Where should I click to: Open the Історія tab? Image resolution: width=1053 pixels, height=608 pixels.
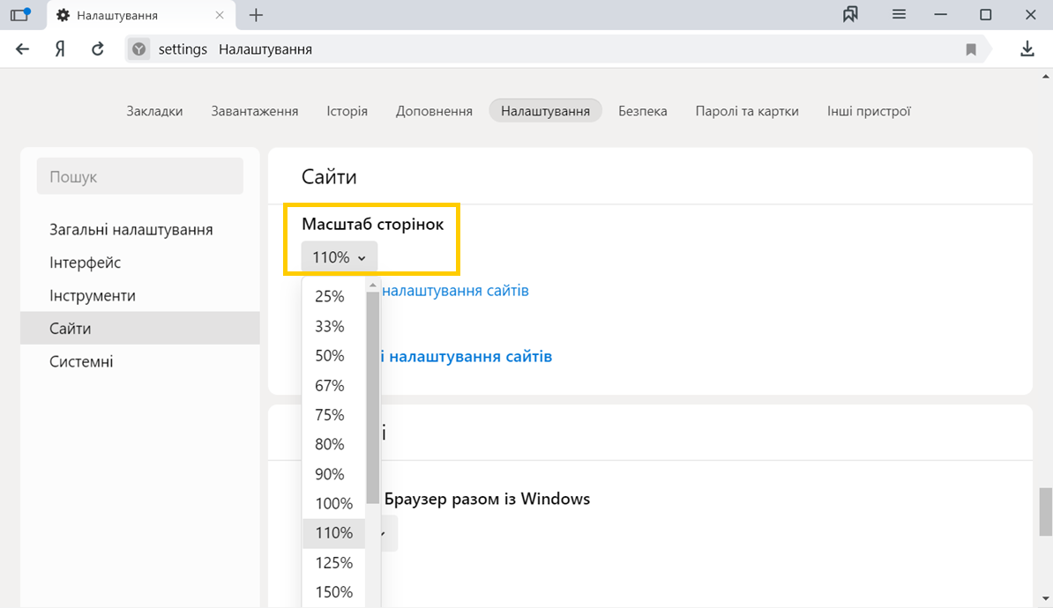(347, 111)
